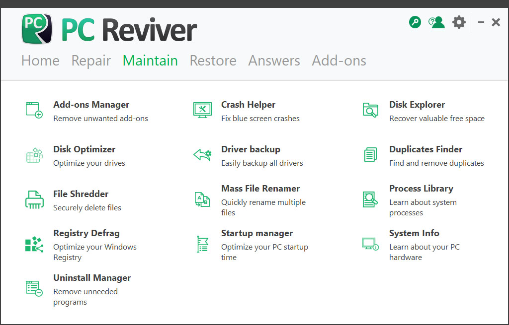Screen dimensions: 509x325
Task: Launch Disk Optimizer via its icon
Action: pyautogui.click(x=34, y=154)
